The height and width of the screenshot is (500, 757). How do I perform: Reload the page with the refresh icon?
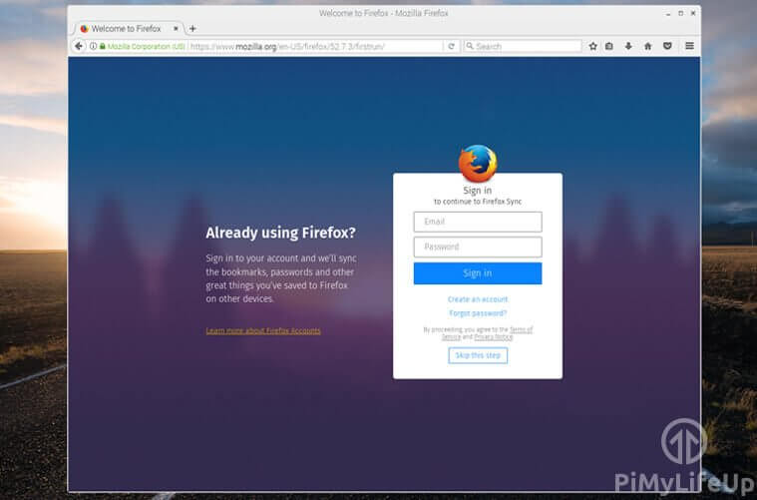click(451, 46)
